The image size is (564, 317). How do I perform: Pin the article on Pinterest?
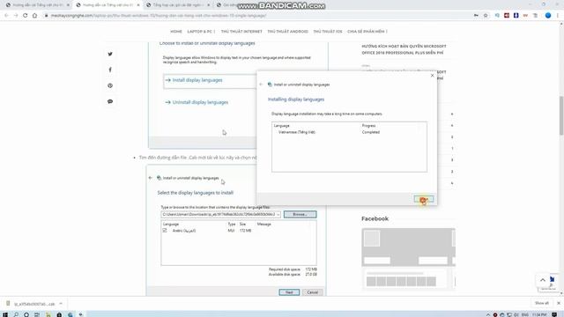point(110,85)
